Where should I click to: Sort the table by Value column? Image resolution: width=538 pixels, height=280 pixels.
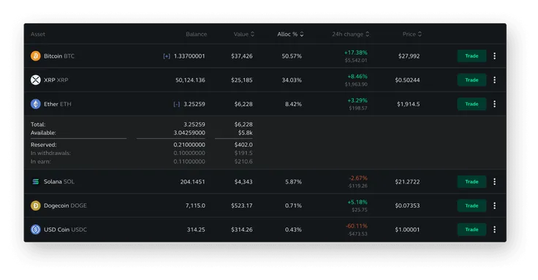point(244,34)
